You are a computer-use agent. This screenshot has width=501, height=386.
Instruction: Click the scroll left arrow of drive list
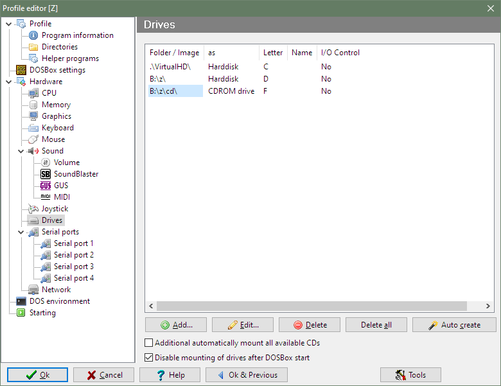[x=151, y=306]
